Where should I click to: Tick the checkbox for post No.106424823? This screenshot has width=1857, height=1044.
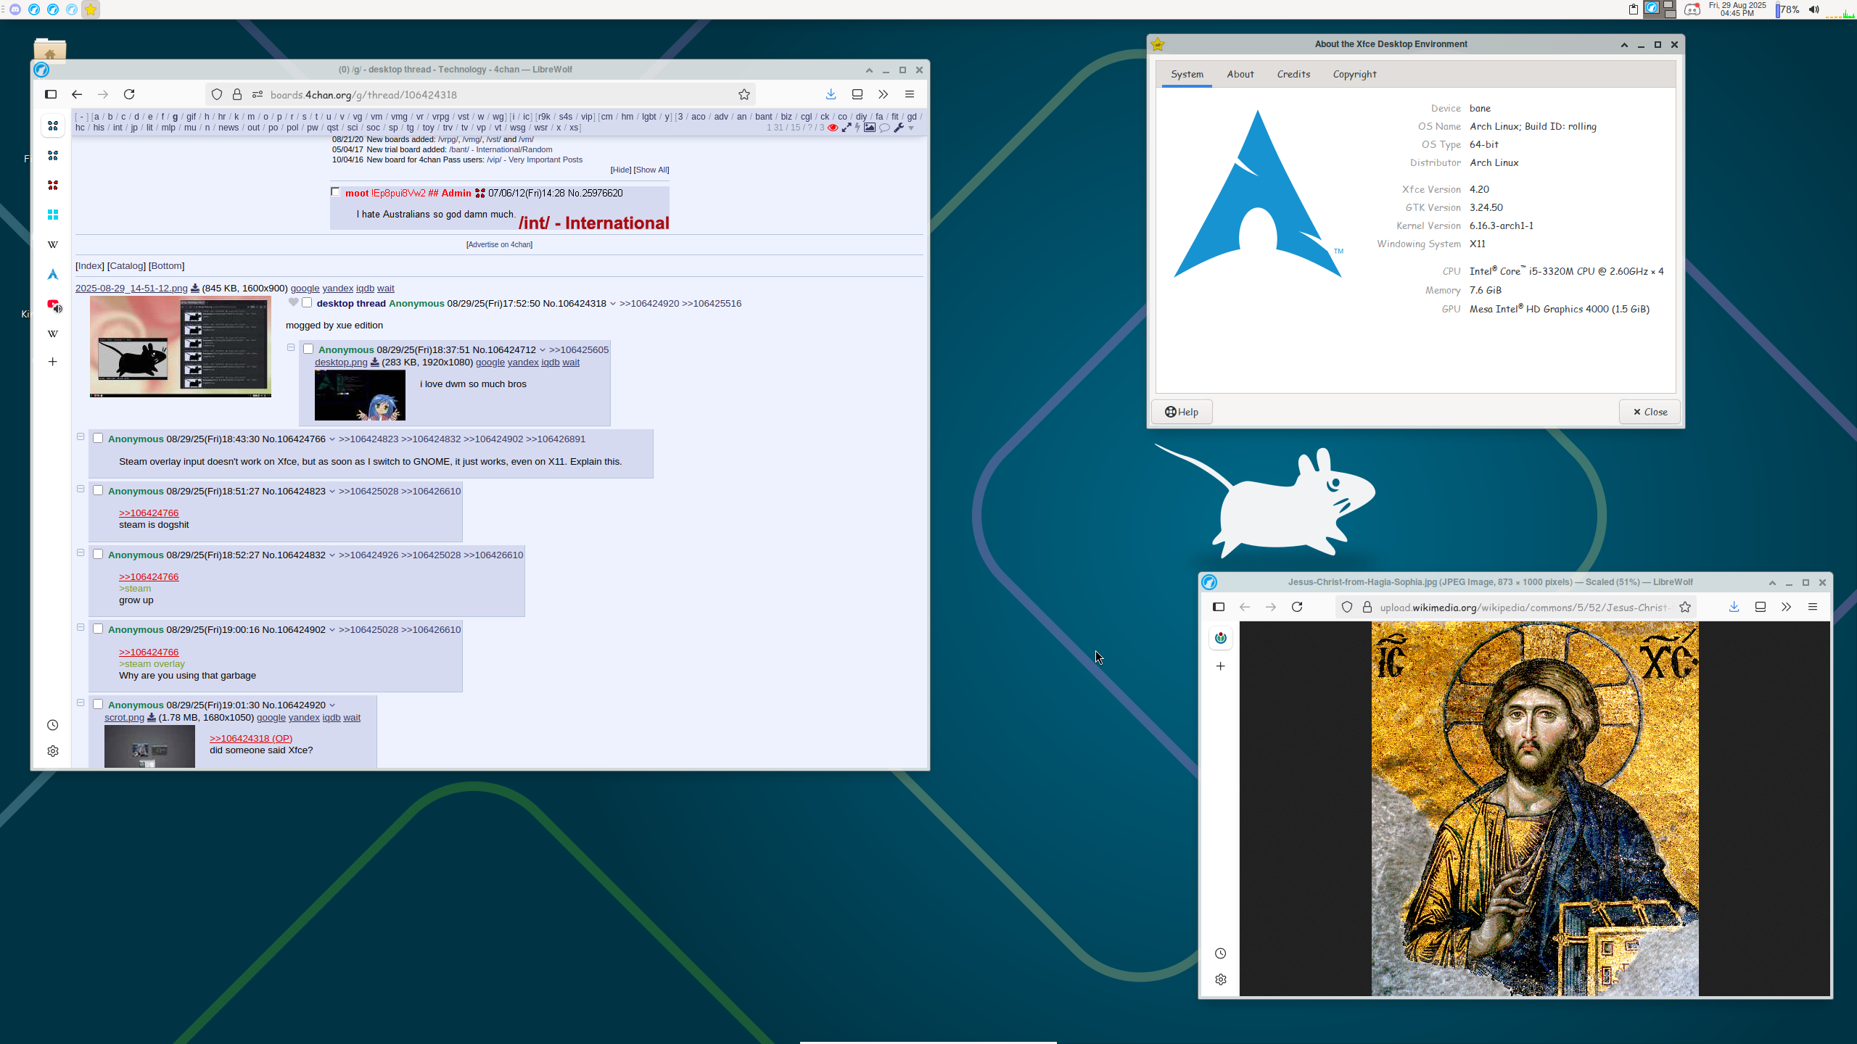click(x=98, y=490)
